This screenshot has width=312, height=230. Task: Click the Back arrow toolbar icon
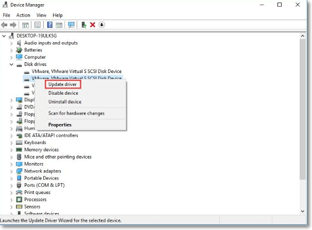tap(4, 25)
